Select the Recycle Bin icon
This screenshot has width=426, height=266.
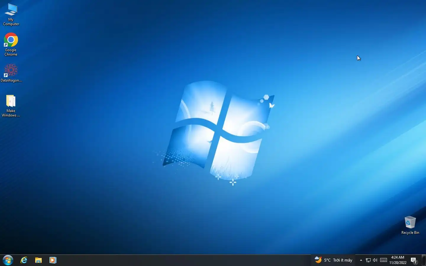[410, 225]
